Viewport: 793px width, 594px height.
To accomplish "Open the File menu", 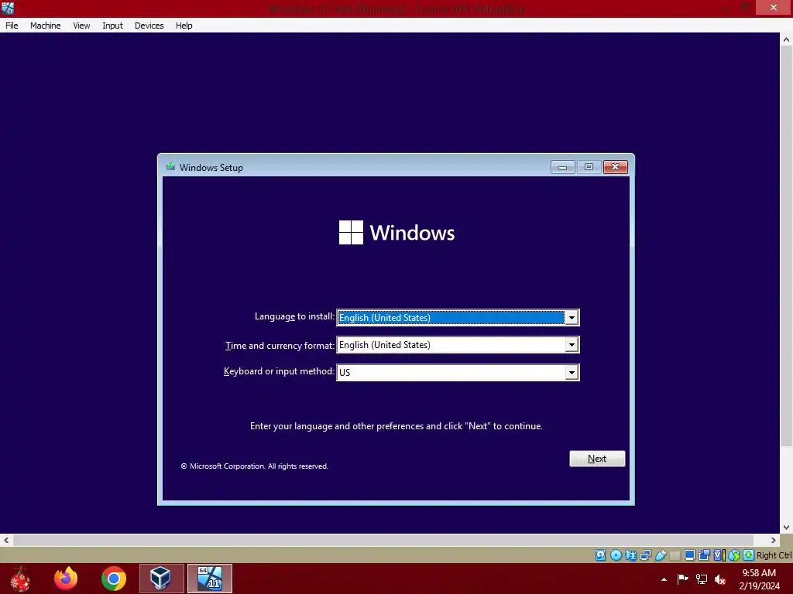I will (x=12, y=26).
